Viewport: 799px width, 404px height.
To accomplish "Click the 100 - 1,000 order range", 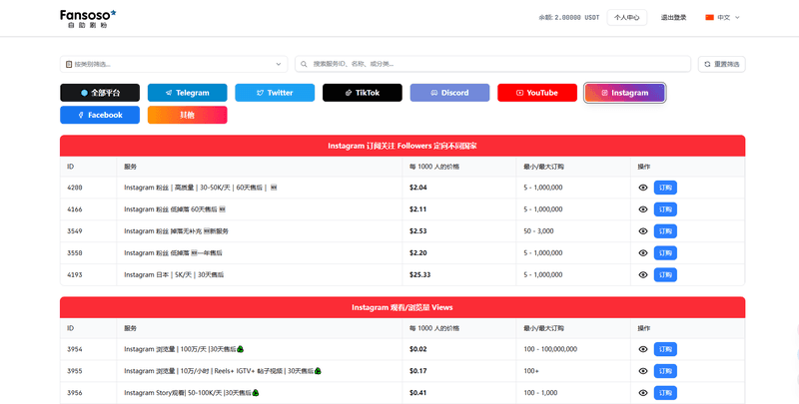I will [540, 393].
